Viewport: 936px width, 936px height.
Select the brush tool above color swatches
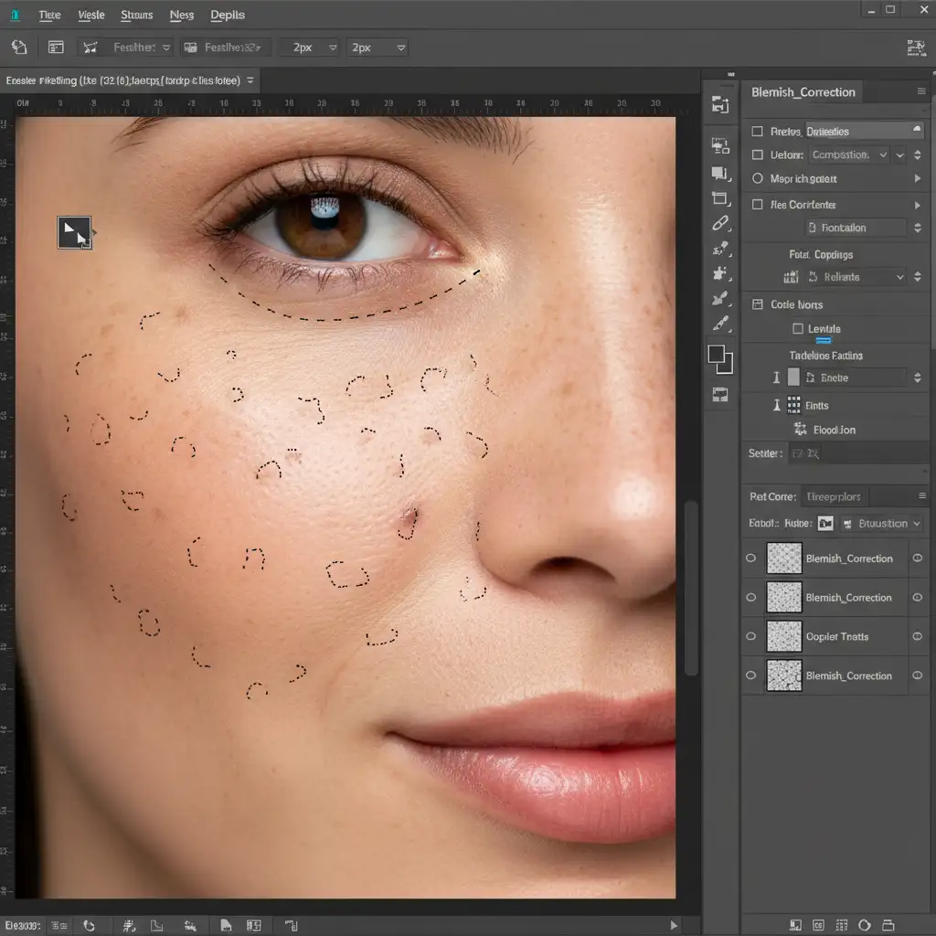(720, 324)
